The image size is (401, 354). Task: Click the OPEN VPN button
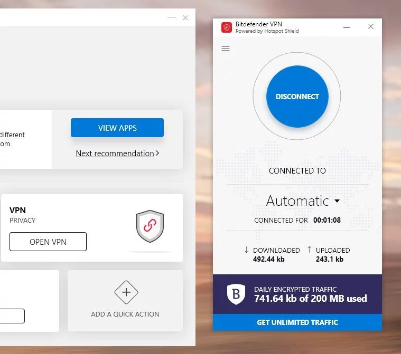(x=48, y=242)
